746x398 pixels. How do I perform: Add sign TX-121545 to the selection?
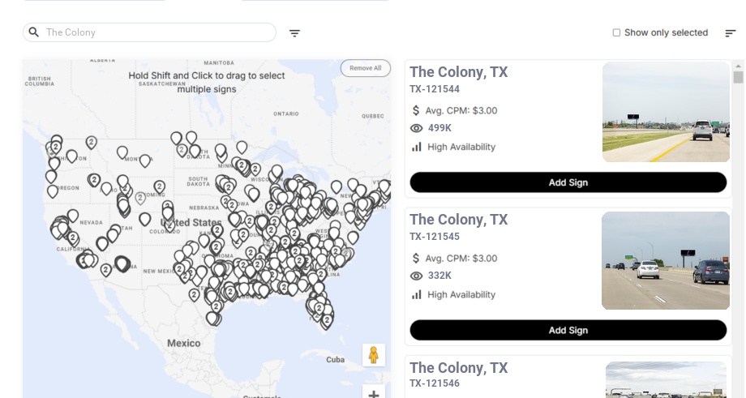point(568,330)
